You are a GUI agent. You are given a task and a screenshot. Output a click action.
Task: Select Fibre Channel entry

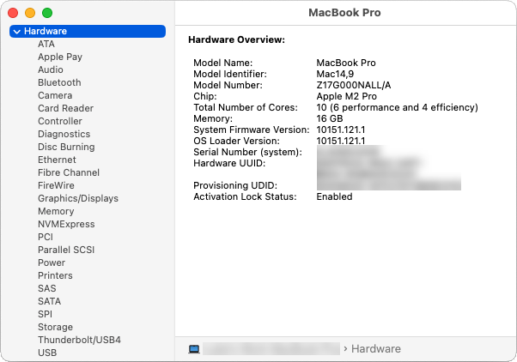coord(69,172)
